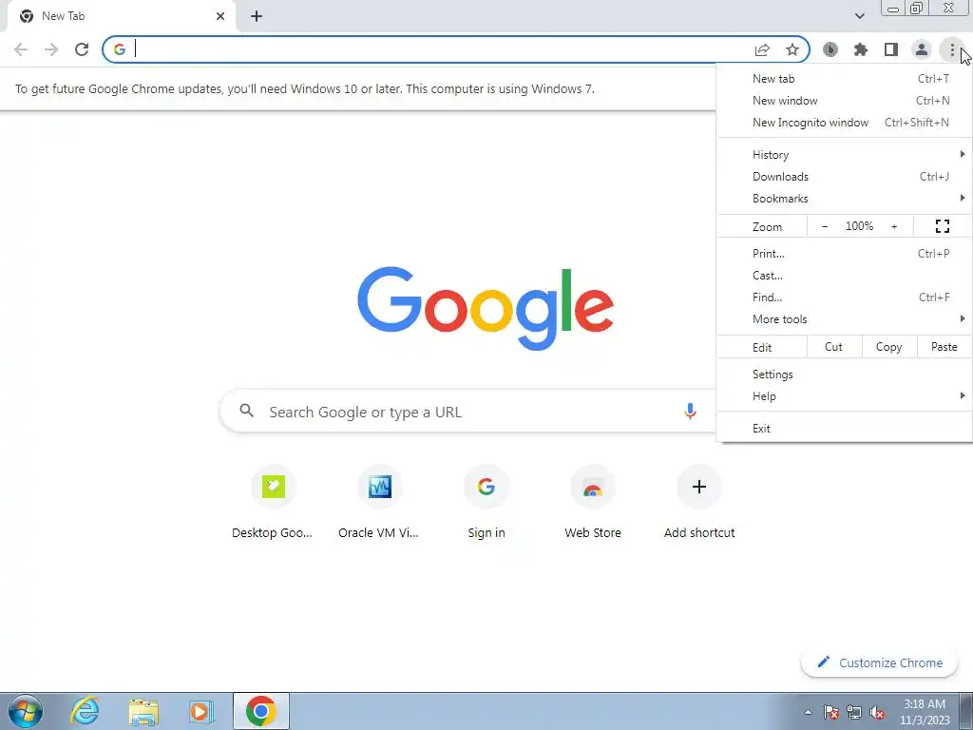Choose New Incognito window

(x=845, y=123)
